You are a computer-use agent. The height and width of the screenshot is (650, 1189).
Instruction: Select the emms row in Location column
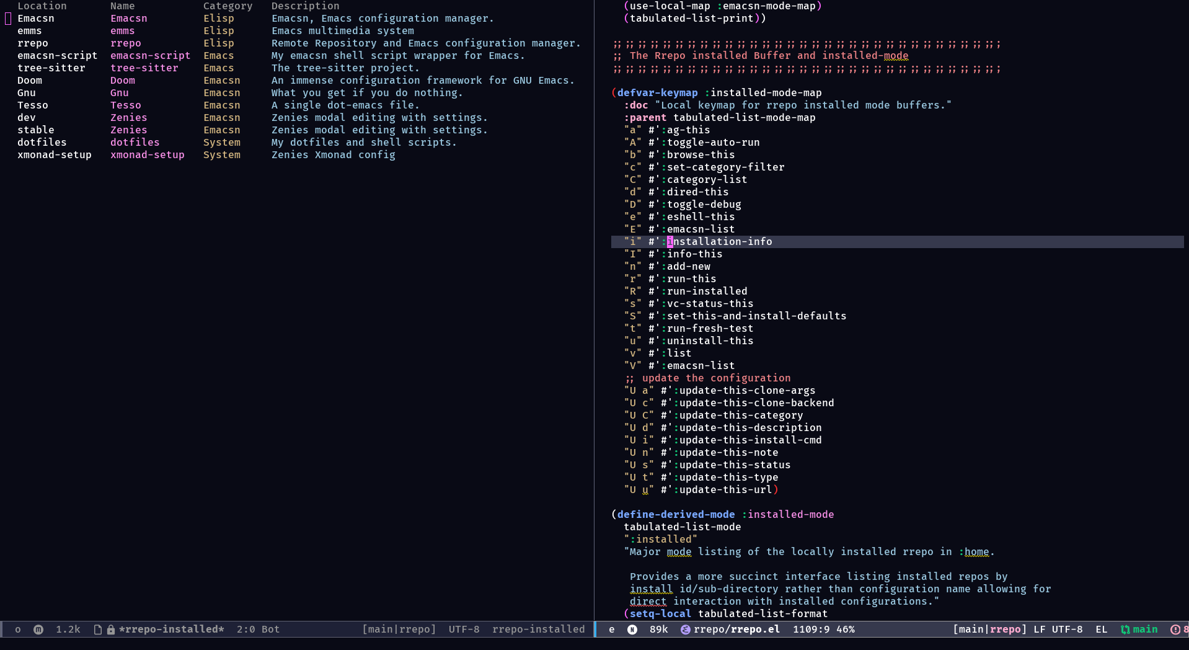tap(29, 31)
